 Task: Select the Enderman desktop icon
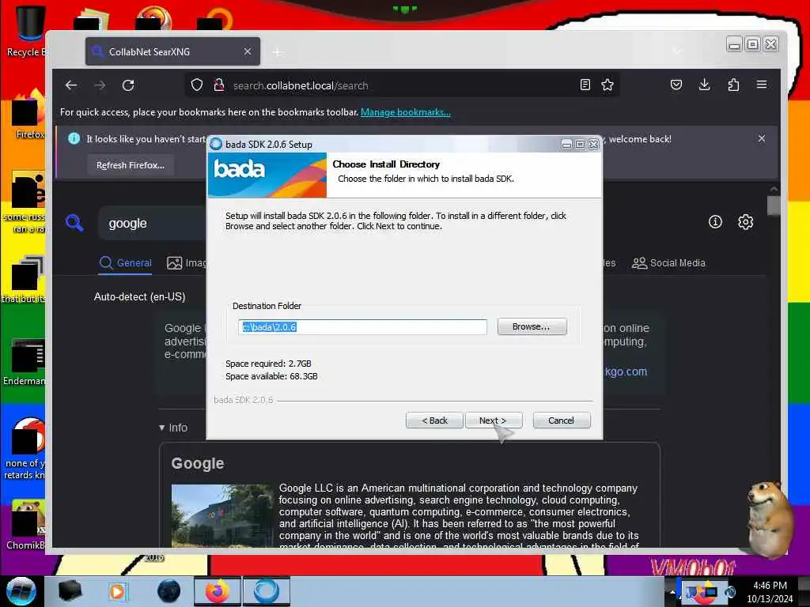click(24, 362)
